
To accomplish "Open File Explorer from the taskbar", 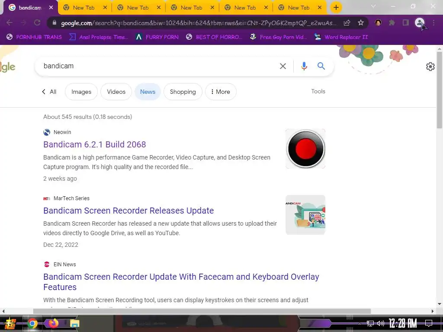I will [x=74, y=323].
